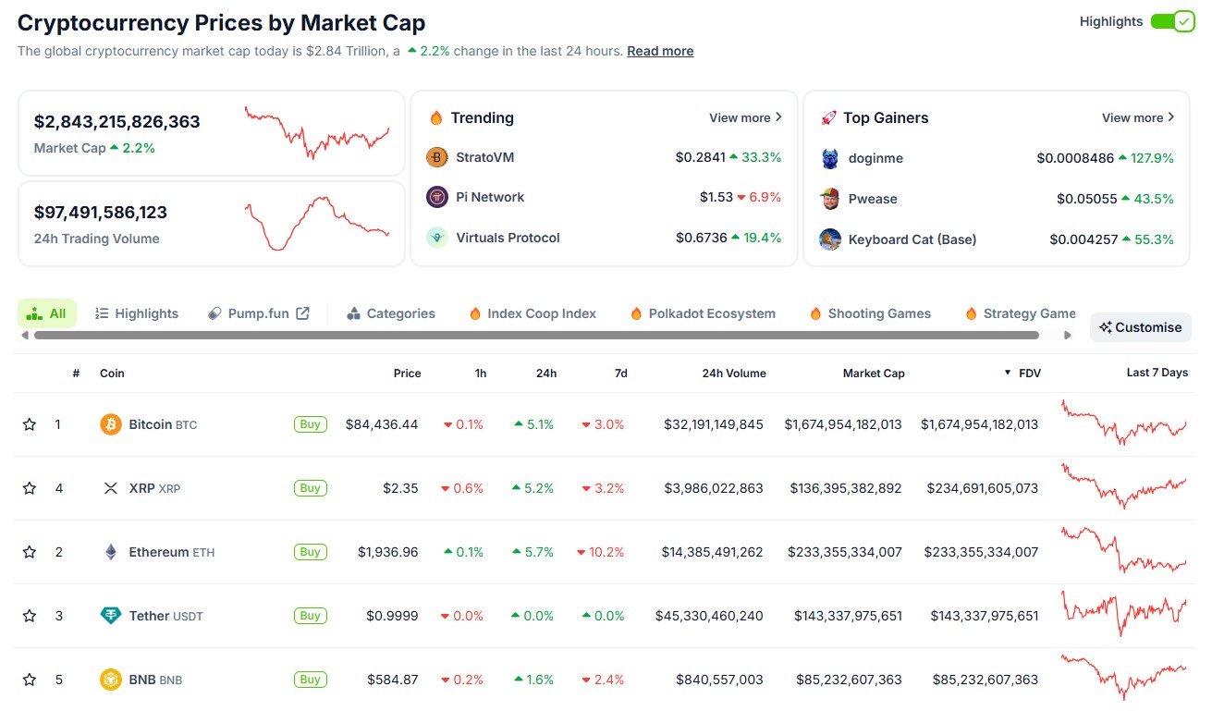Open the Polkadot Ecosystem tab
The height and width of the screenshot is (711, 1212).
tap(702, 313)
